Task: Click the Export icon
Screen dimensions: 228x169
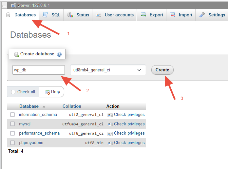Action: [143, 15]
